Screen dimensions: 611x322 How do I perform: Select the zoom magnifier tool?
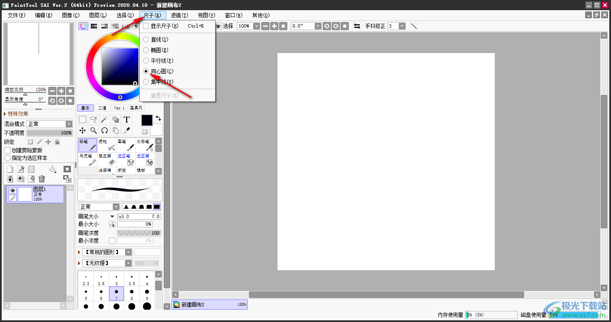pyautogui.click(x=94, y=131)
